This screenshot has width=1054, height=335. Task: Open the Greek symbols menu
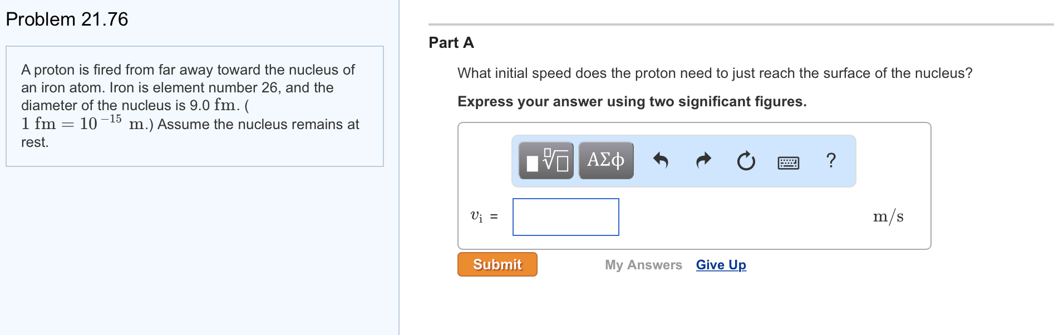click(x=606, y=160)
